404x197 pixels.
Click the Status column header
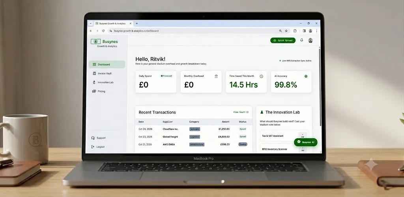(243, 122)
